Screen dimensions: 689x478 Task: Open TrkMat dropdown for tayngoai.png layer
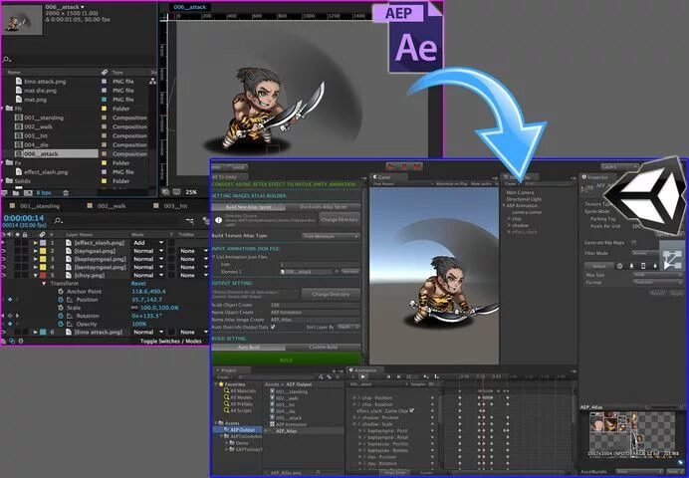(x=193, y=251)
